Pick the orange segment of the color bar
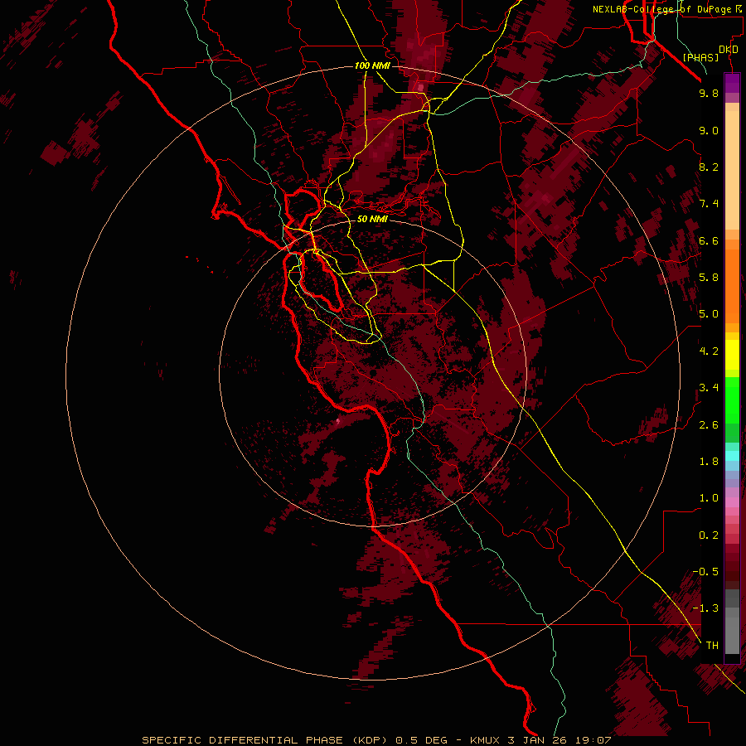The width and height of the screenshot is (746, 746). (x=732, y=285)
